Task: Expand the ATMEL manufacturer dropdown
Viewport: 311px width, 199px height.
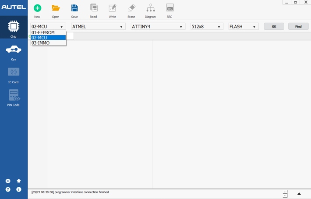Action: point(98,27)
